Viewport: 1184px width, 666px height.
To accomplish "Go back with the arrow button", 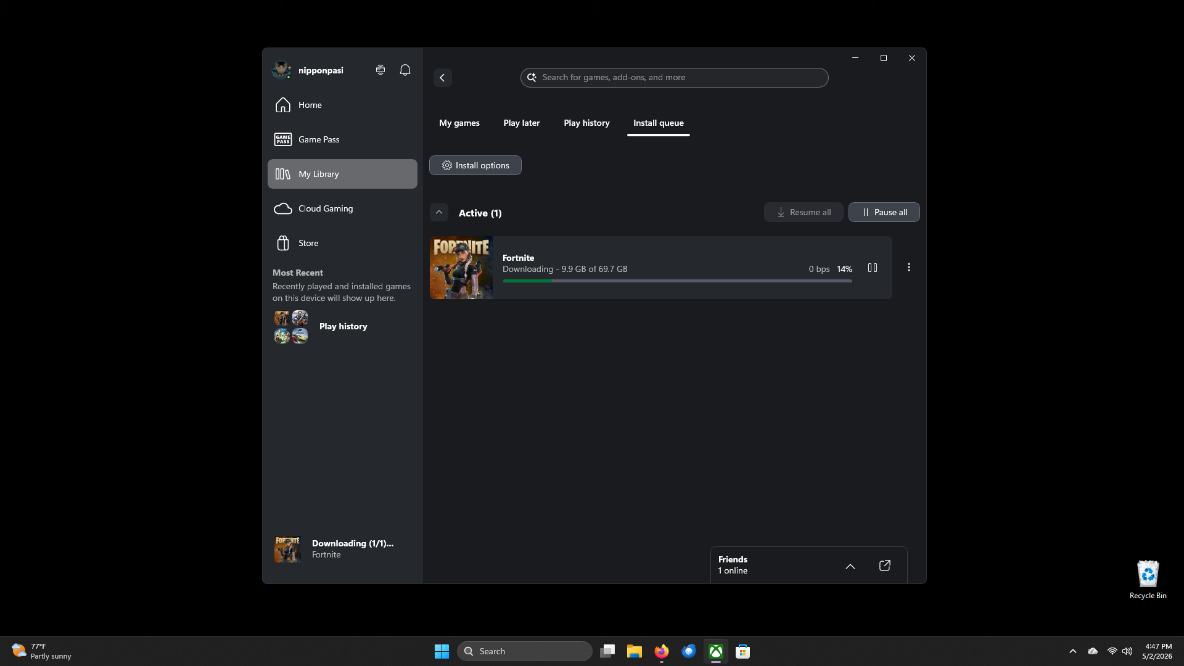I will coord(442,78).
